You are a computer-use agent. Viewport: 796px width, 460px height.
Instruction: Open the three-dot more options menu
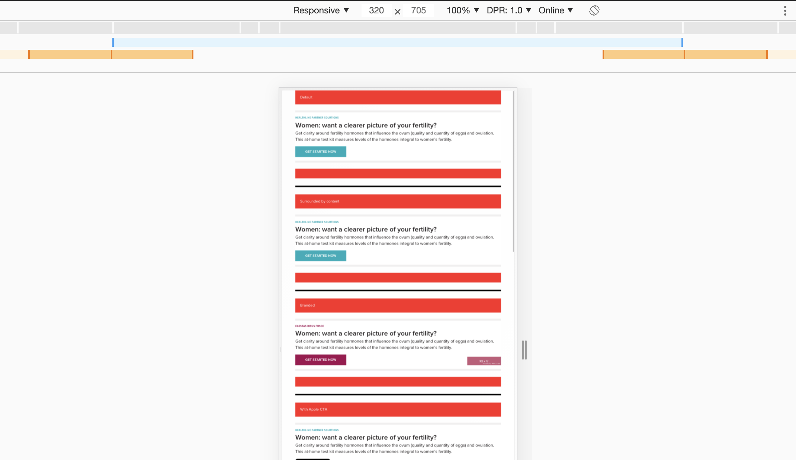[785, 10]
